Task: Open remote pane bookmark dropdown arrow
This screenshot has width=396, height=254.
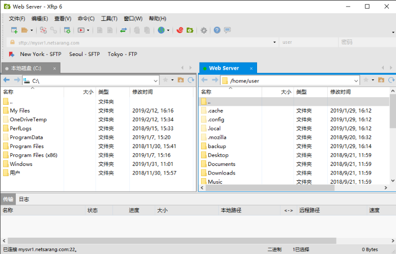Action: tap(373, 80)
